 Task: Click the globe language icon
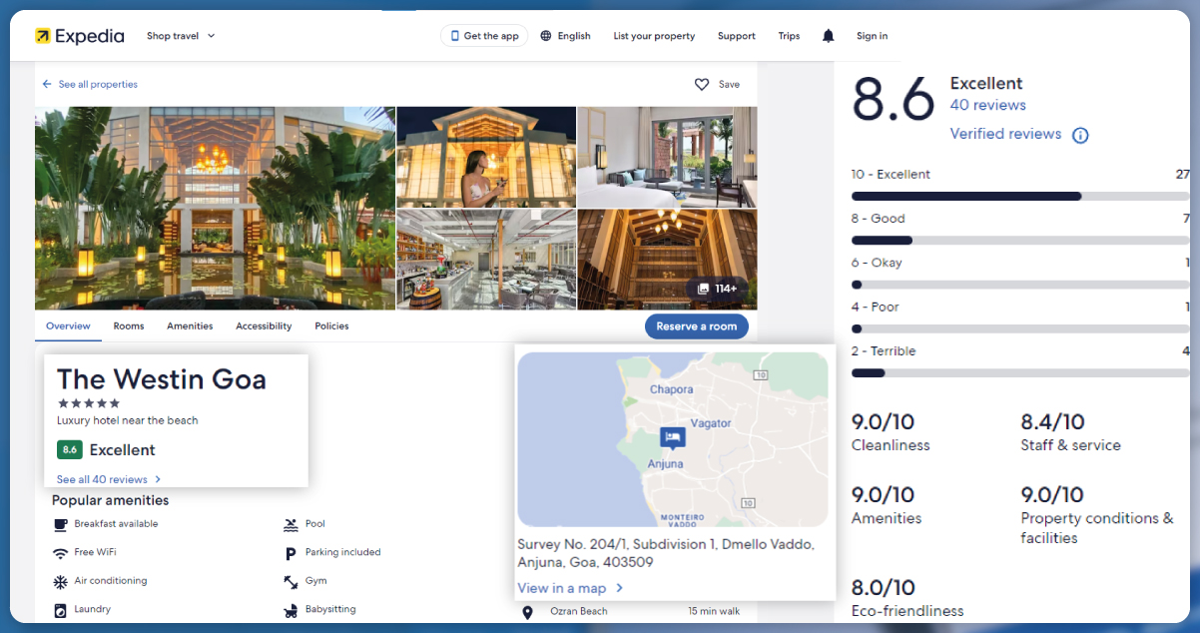coord(546,36)
